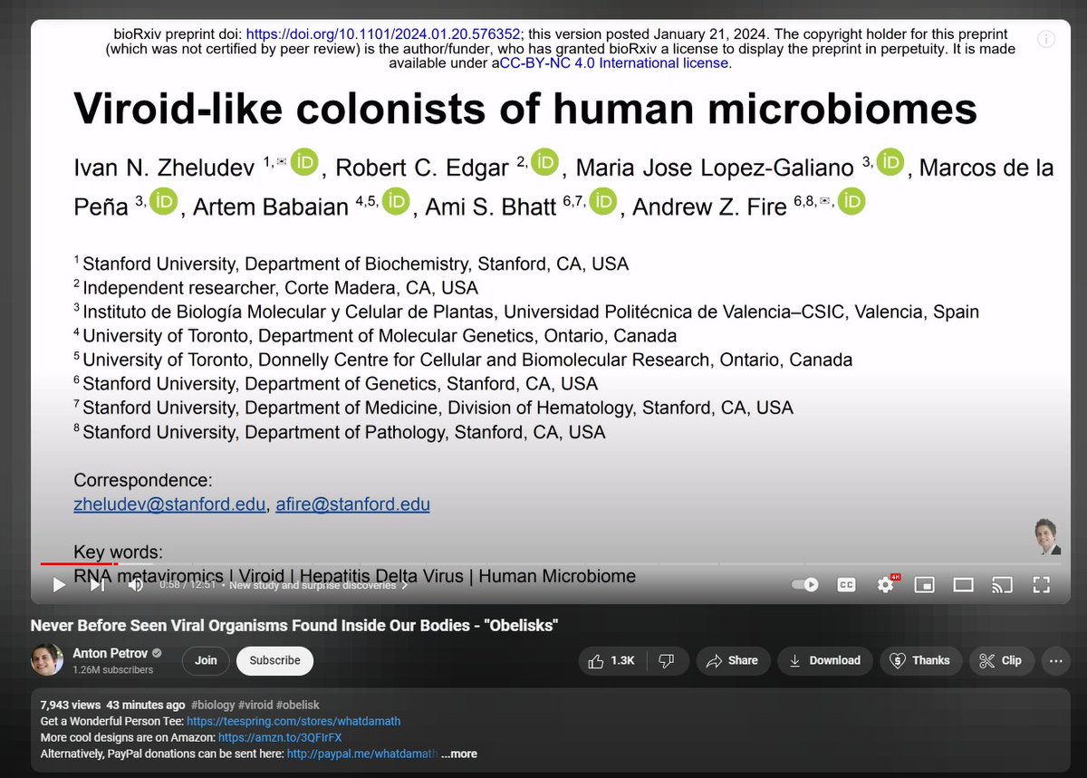Image resolution: width=1087 pixels, height=778 pixels.
Task: Click the #biology hashtag
Action: pyautogui.click(x=214, y=705)
